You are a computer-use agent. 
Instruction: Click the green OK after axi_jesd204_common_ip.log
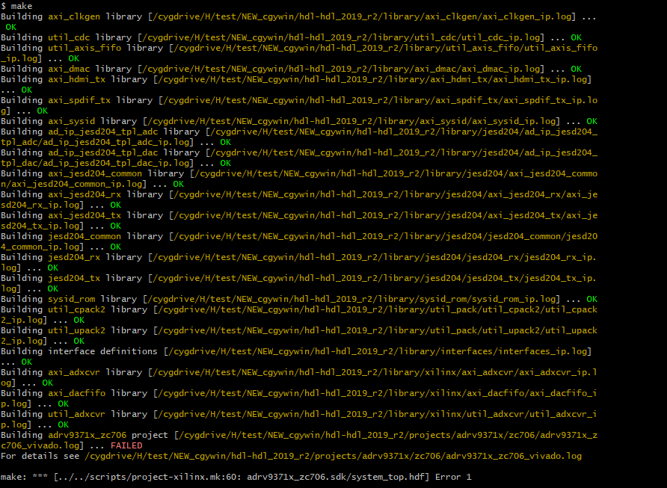coord(179,184)
